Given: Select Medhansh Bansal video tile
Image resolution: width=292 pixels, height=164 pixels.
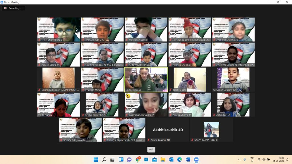Looking at the screenshot, I should tap(146, 29).
